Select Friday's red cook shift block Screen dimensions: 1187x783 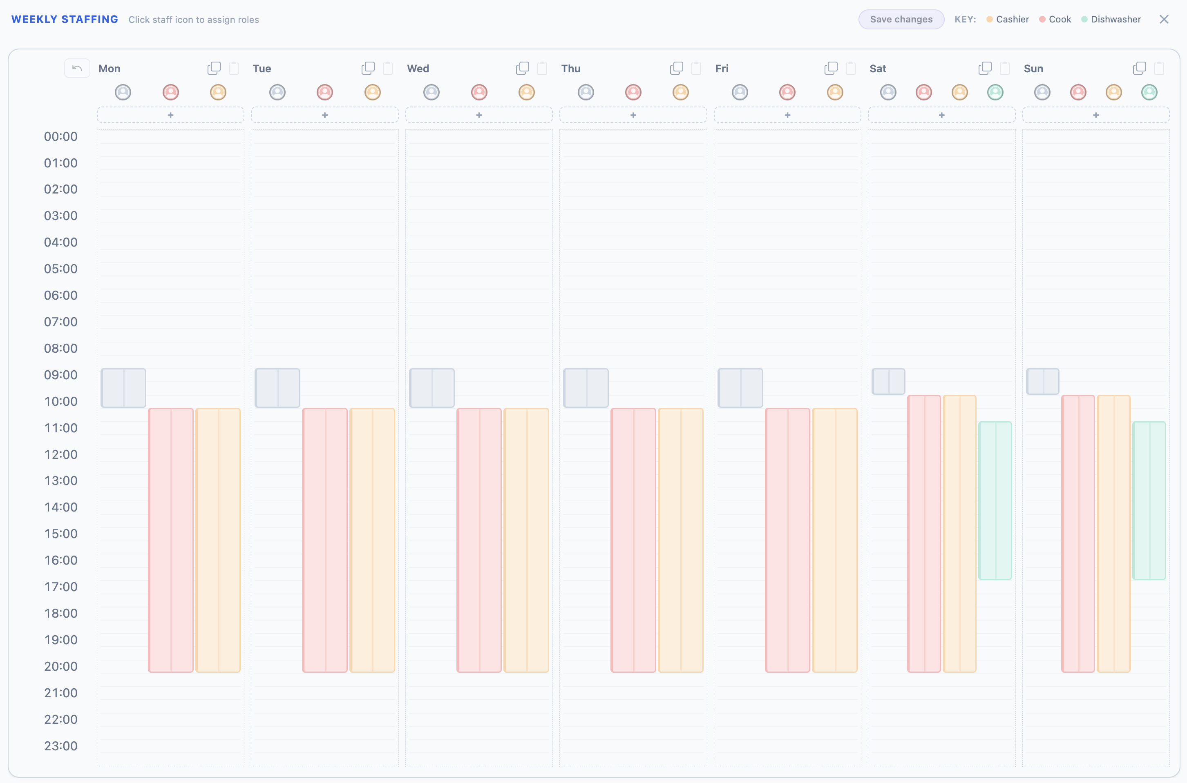coord(788,541)
